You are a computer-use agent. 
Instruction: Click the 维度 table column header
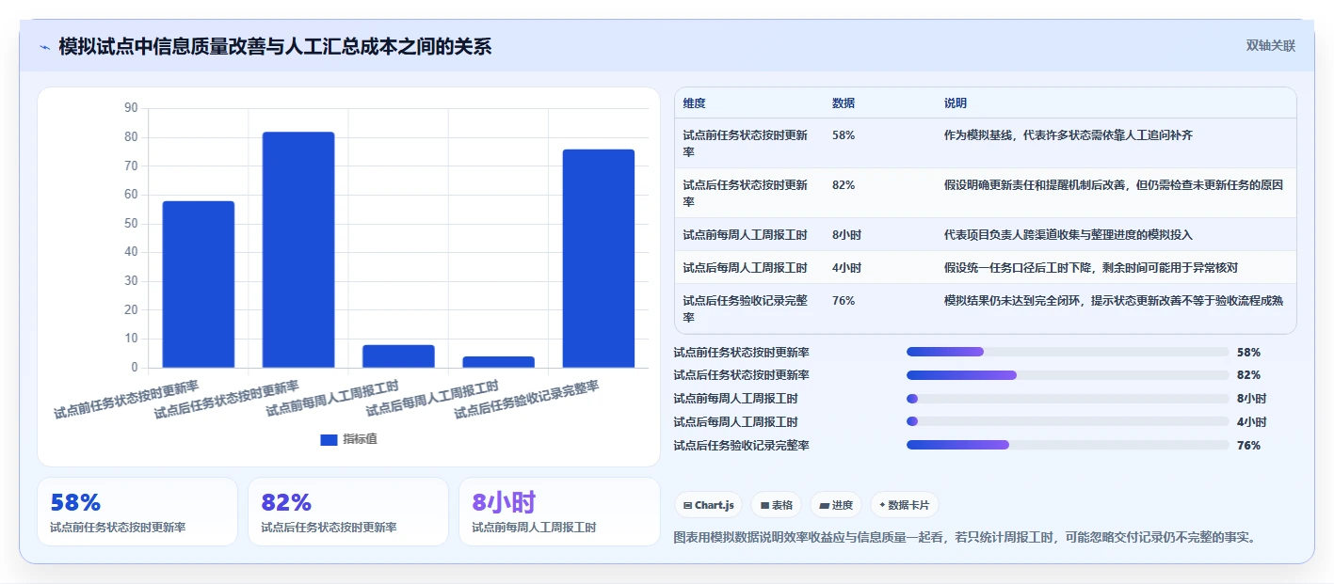[695, 103]
